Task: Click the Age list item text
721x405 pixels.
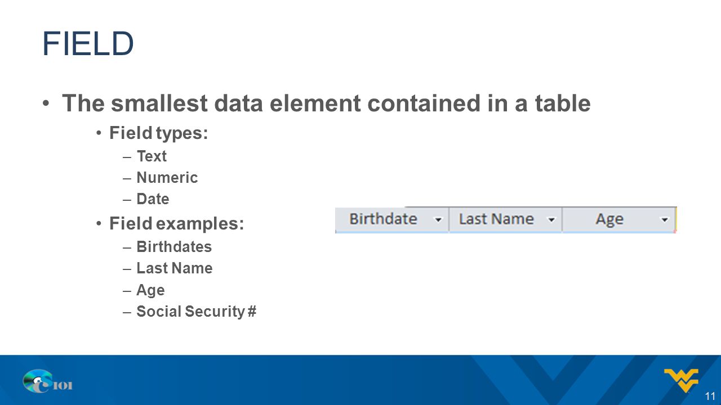Action: pyautogui.click(x=150, y=290)
